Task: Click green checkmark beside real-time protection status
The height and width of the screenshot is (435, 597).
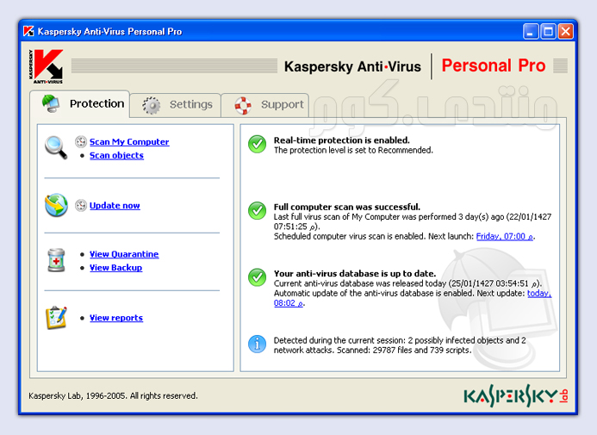Action: click(257, 144)
